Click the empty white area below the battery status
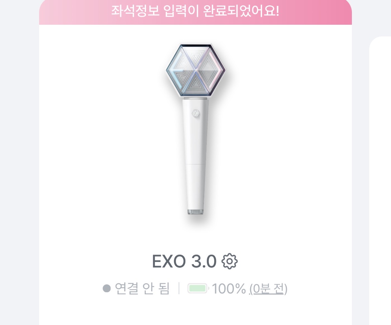The width and height of the screenshot is (391, 325). tap(195, 312)
